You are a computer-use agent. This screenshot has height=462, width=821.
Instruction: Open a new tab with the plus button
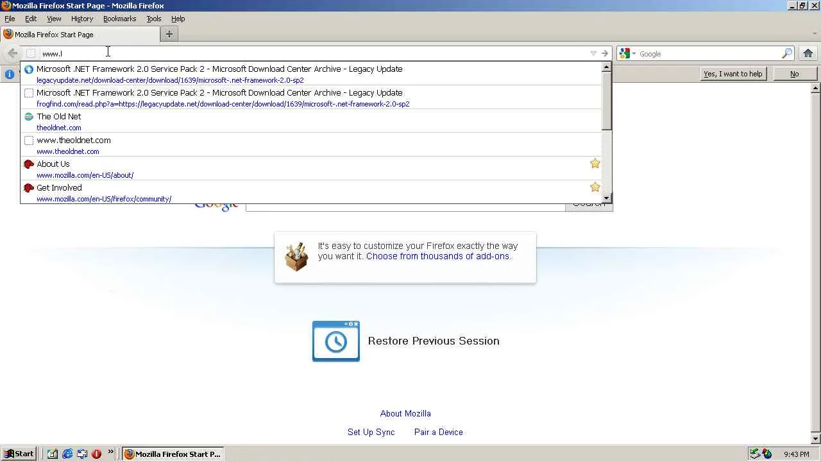pos(169,34)
